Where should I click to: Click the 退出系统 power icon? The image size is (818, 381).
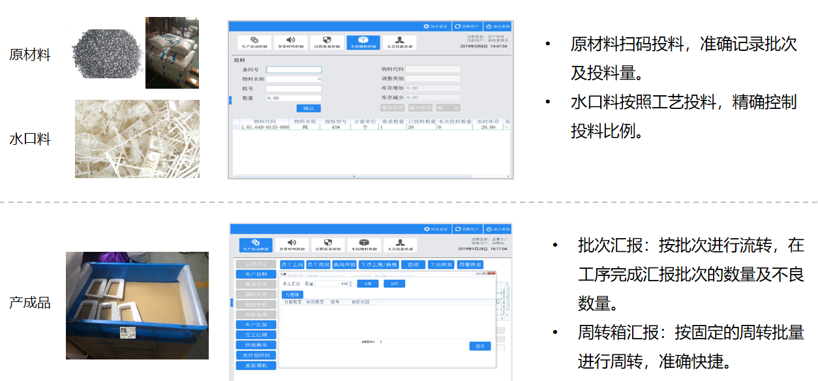coord(488,27)
